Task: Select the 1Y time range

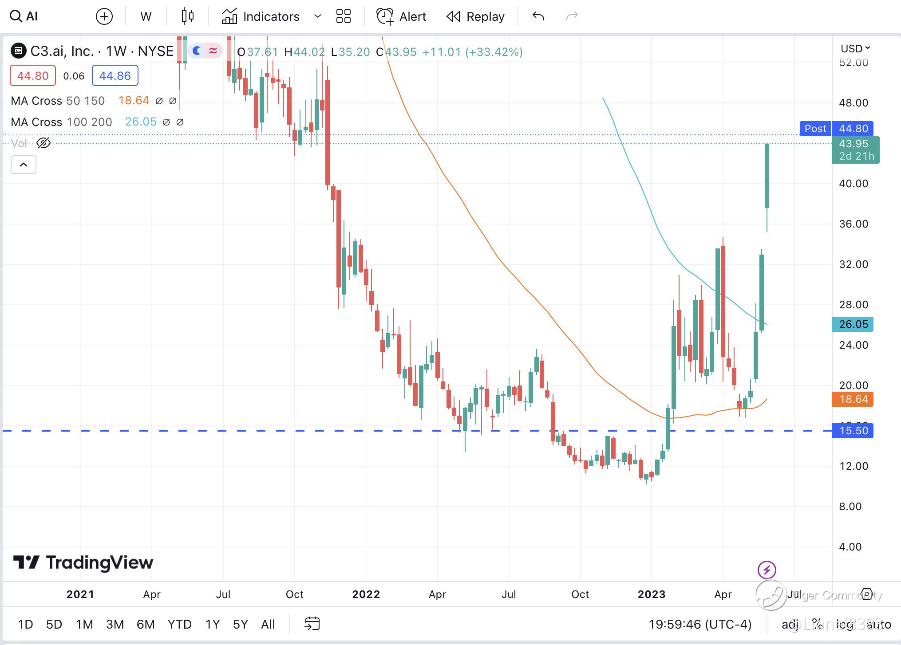Action: [212, 625]
